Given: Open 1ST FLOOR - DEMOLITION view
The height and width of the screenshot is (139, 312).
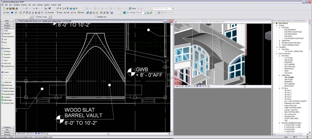Looking at the screenshot, I should 294,51.
